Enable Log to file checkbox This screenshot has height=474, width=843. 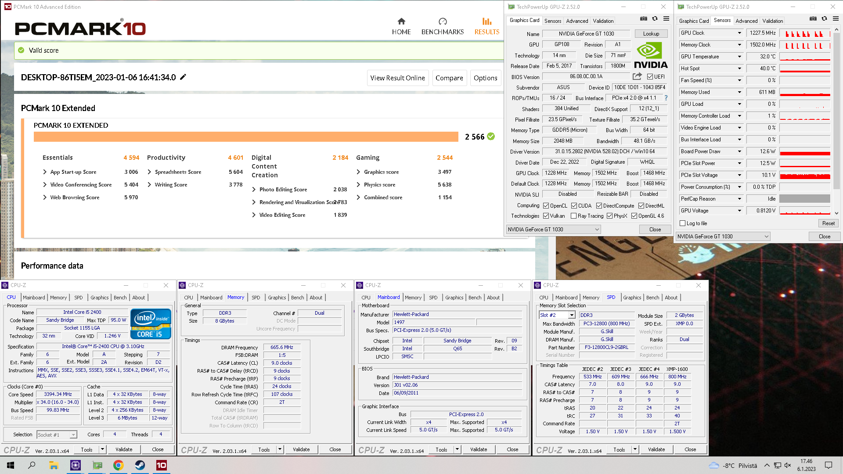(x=683, y=223)
